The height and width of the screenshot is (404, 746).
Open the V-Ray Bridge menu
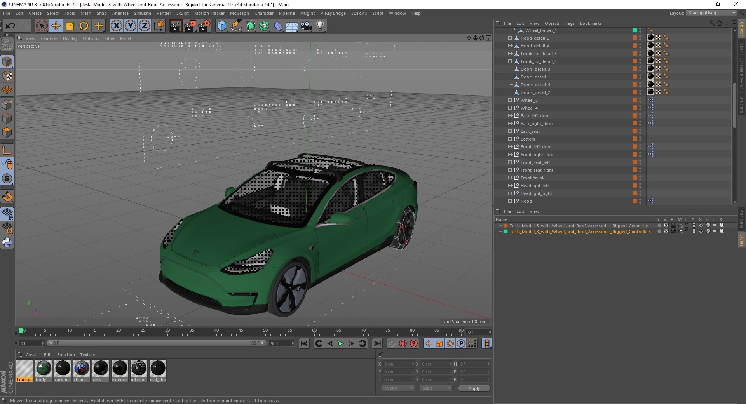pos(333,13)
